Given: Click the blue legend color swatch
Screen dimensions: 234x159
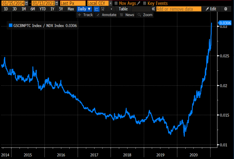Looking at the screenshot, I should pos(10,25).
